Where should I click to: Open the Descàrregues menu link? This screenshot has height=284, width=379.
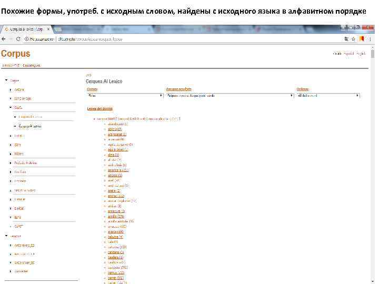[x=32, y=65]
